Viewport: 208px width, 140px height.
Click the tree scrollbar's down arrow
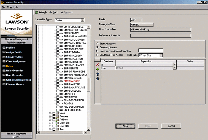[89, 129]
